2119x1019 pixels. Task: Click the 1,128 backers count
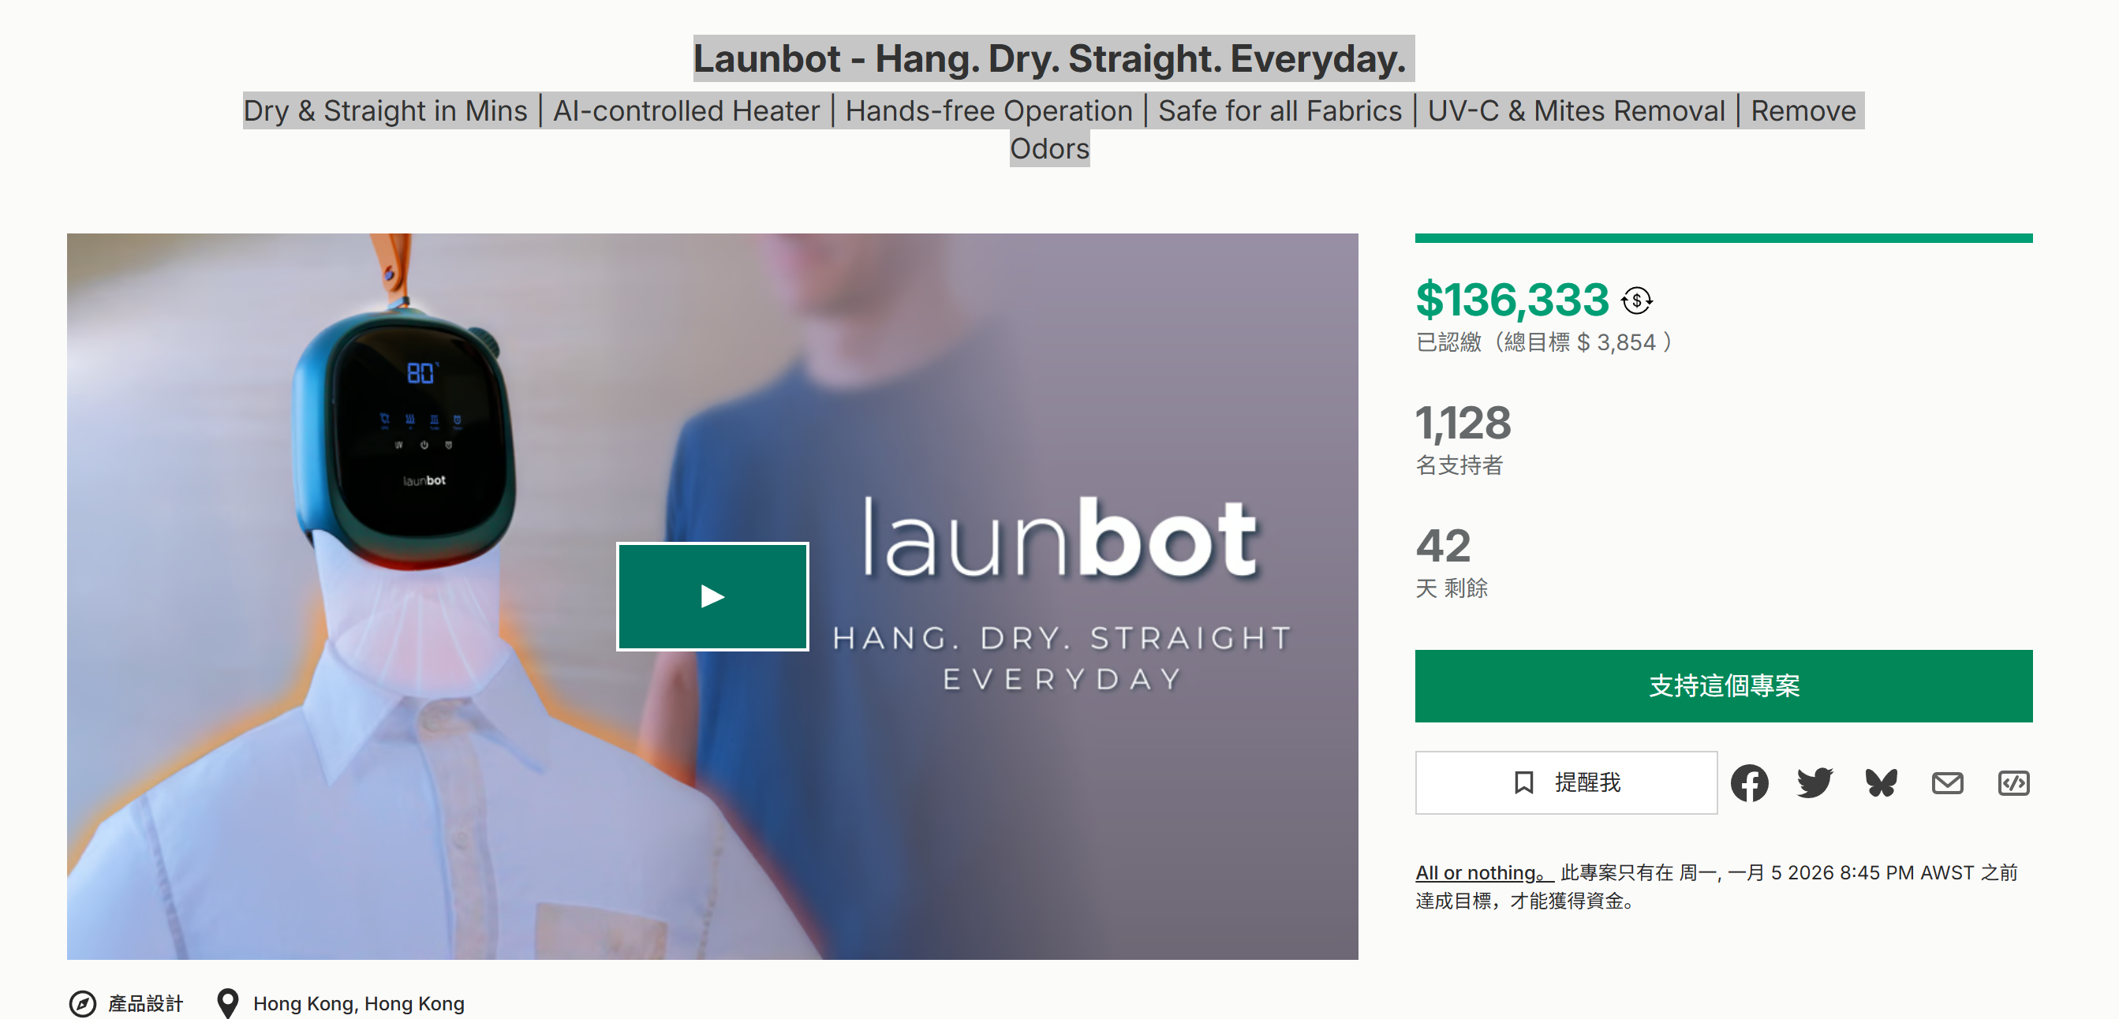1463,423
